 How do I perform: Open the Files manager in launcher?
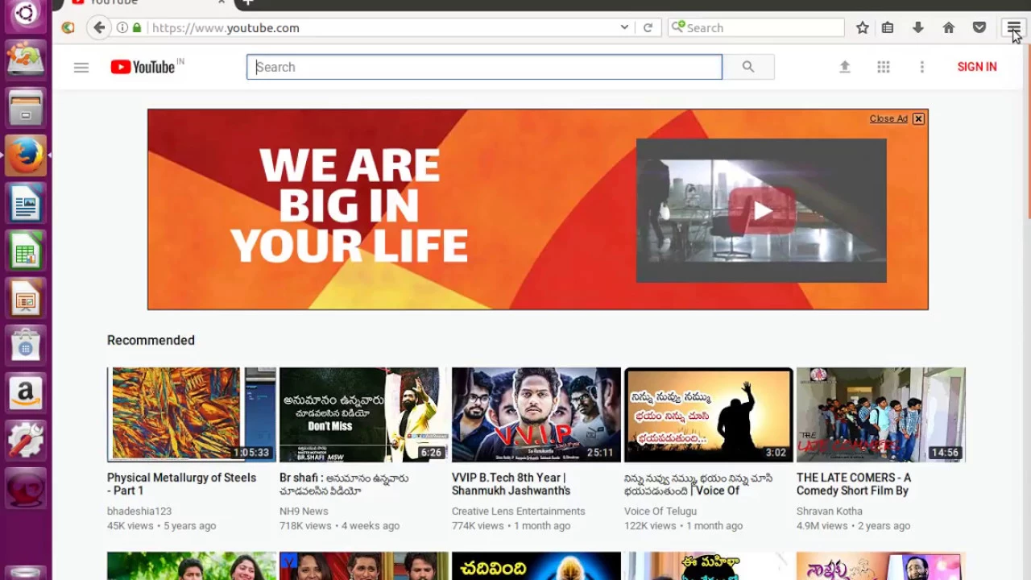26,107
